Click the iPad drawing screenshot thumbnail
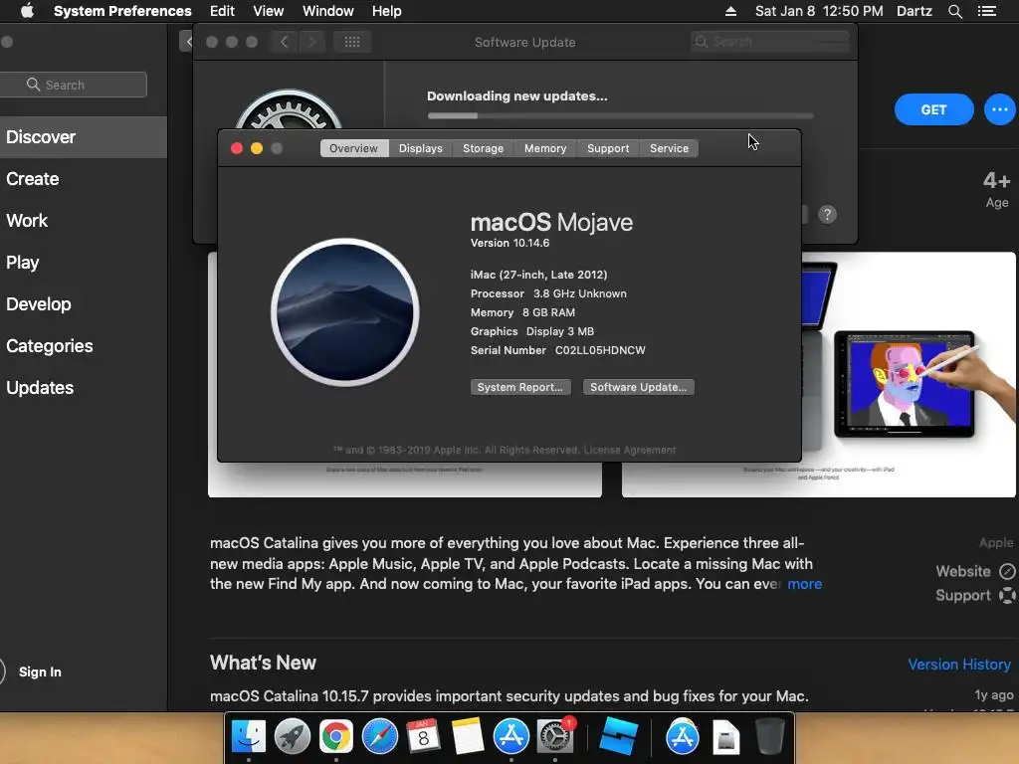1019x764 pixels. point(904,383)
